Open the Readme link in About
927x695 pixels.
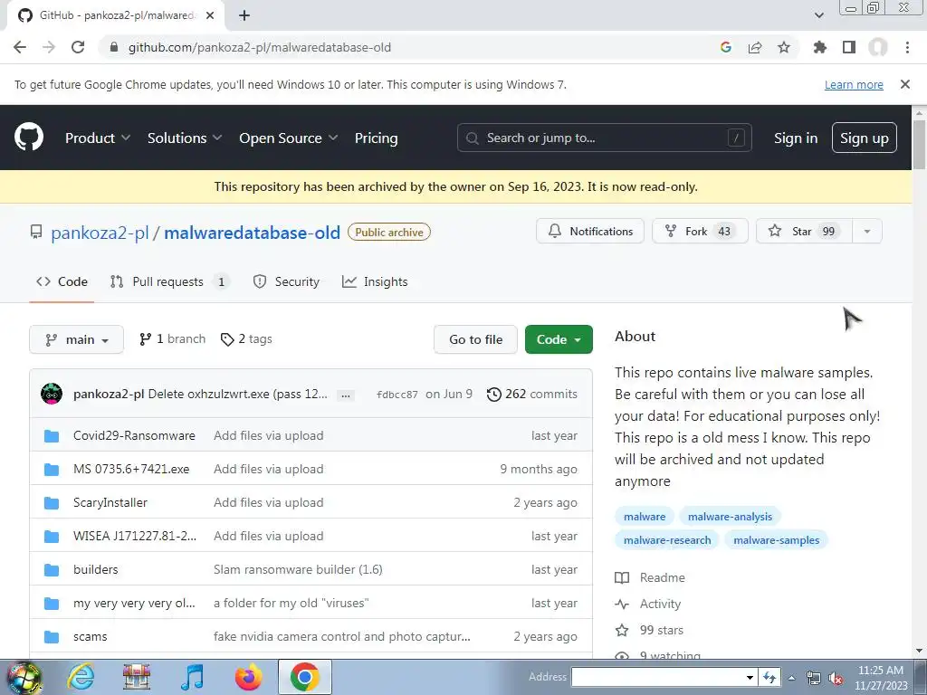[x=650, y=577]
